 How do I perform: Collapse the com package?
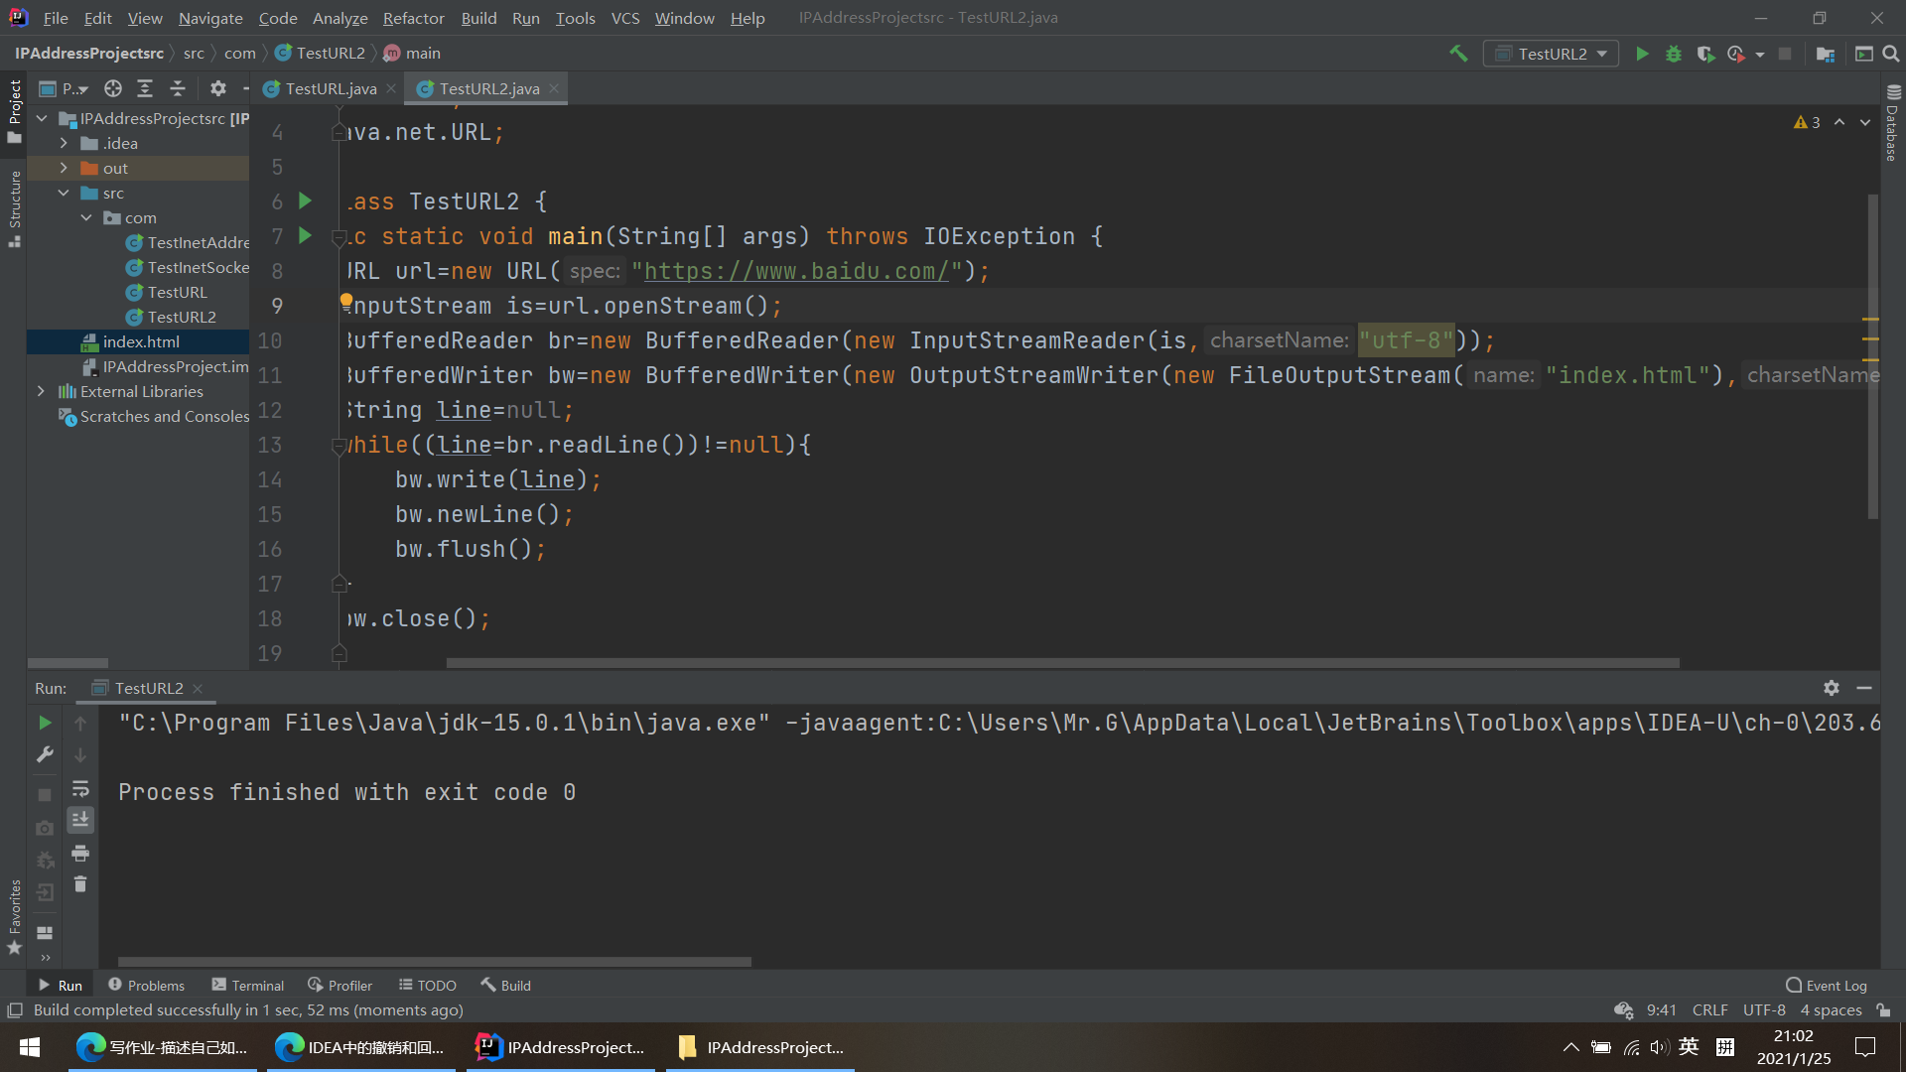click(86, 217)
